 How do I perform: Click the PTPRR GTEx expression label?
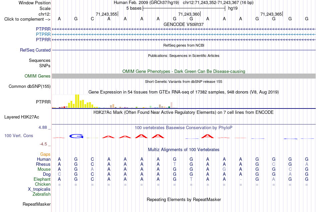coord(43,102)
